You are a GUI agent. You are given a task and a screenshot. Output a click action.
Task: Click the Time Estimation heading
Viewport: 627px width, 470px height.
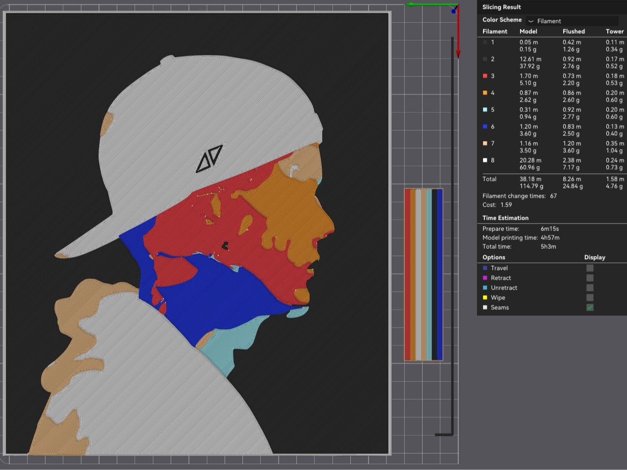point(506,218)
